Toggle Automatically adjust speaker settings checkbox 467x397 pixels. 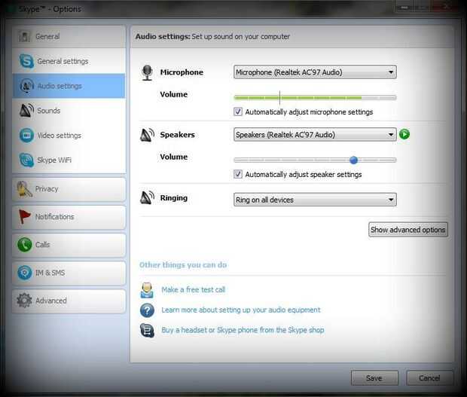238,174
